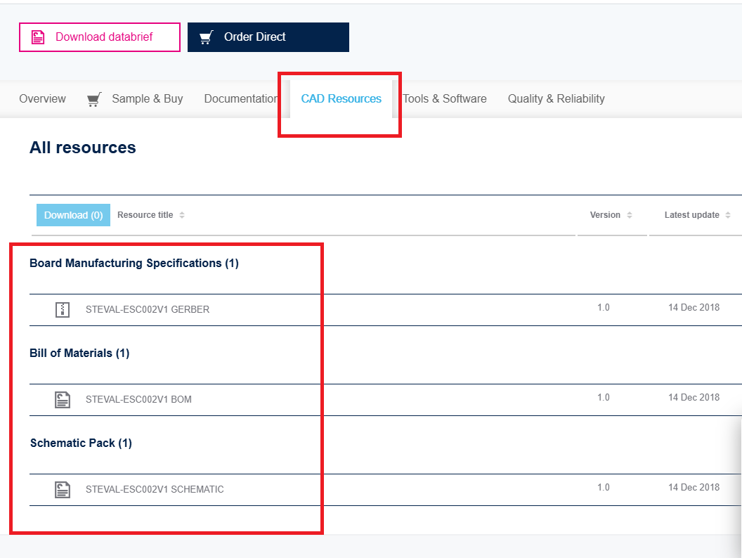Click the Order Direct button
Screen dimensions: 742x558
[268, 37]
